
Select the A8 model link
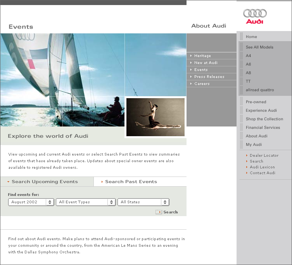click(x=248, y=73)
